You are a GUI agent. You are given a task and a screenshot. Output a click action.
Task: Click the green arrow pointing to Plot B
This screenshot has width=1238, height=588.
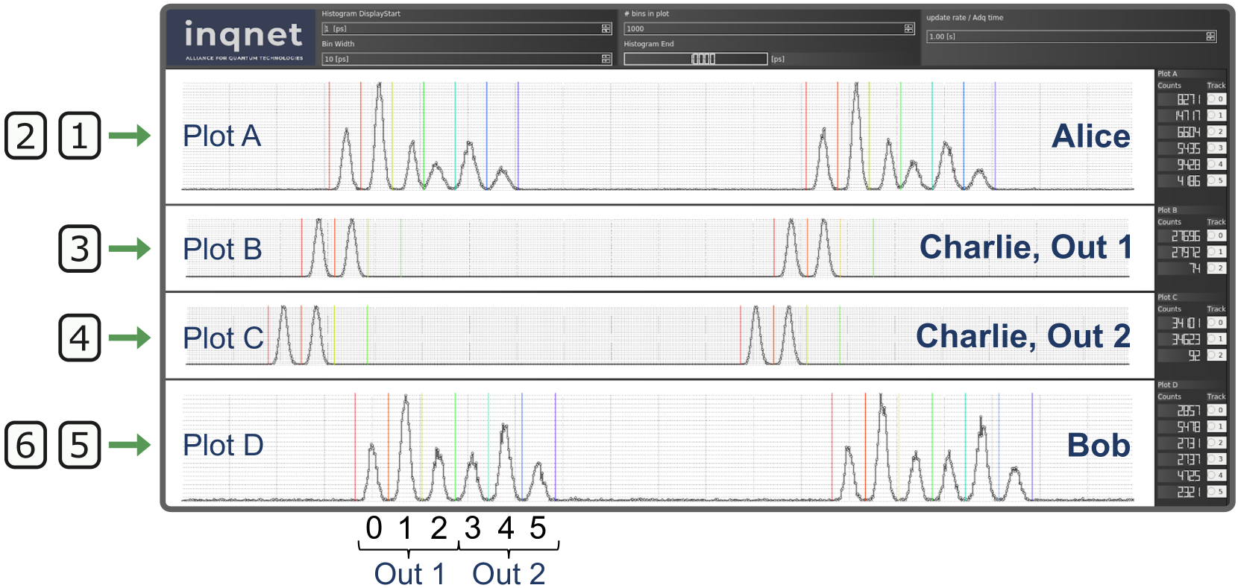[x=130, y=248]
